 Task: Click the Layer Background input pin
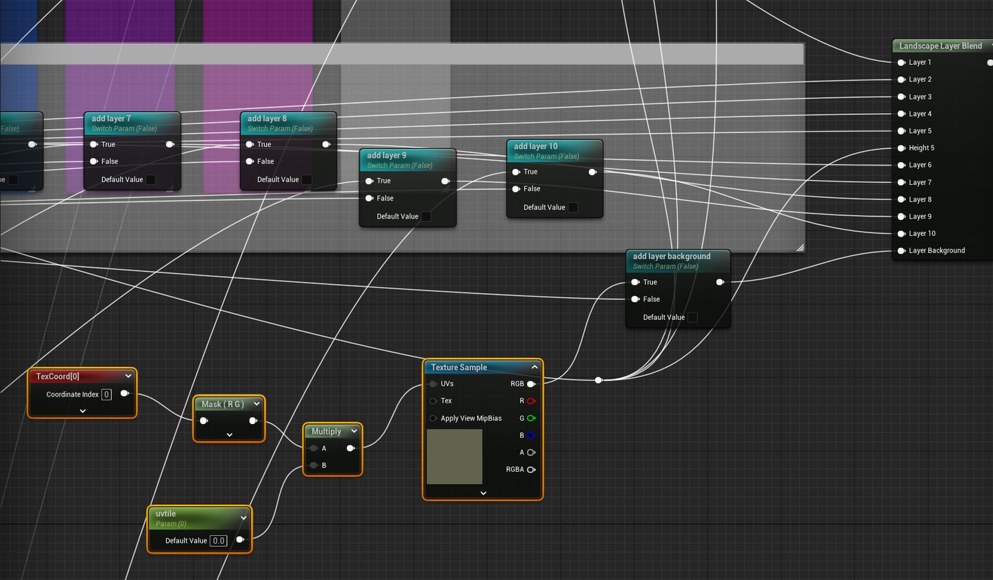coord(901,251)
